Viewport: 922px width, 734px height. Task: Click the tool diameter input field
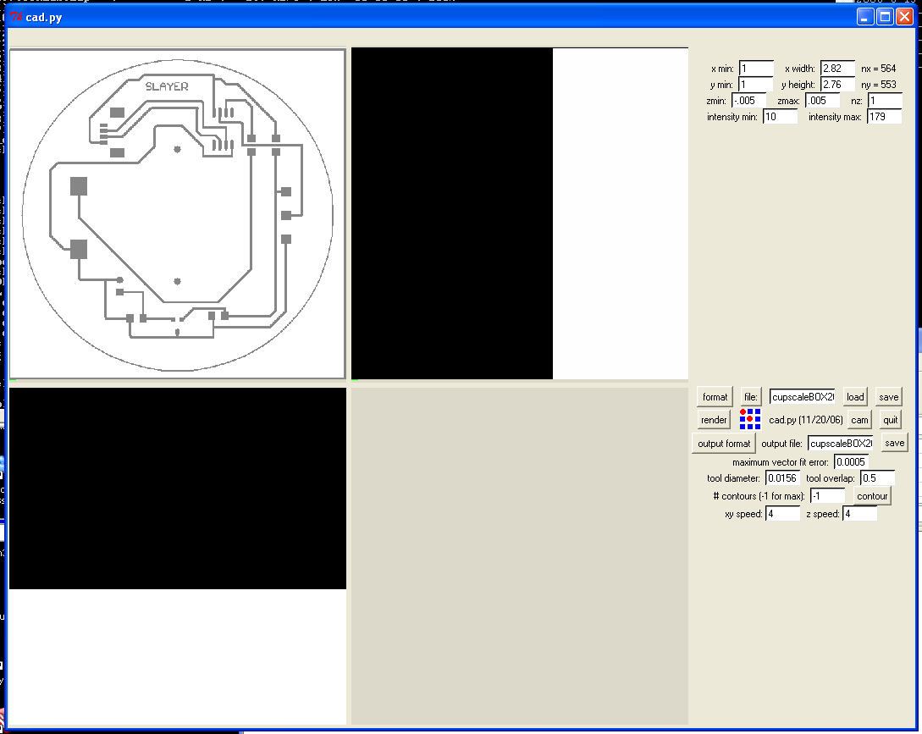[x=782, y=478]
